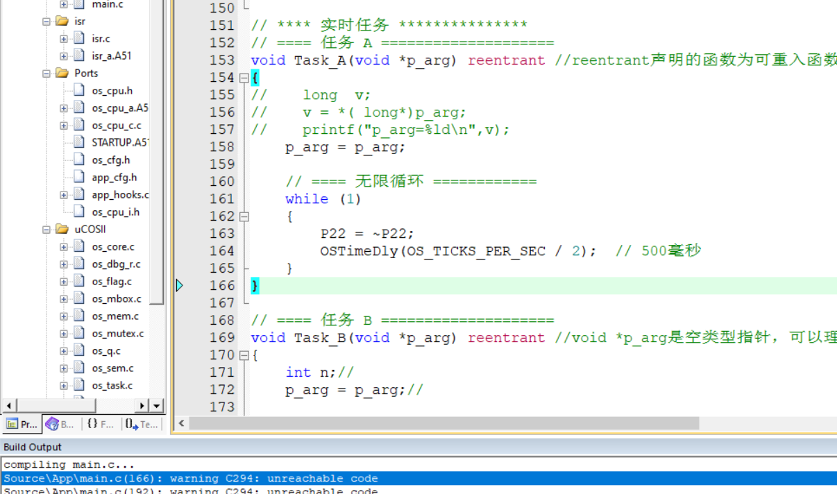Expand the os_core.c node

pos(64,247)
